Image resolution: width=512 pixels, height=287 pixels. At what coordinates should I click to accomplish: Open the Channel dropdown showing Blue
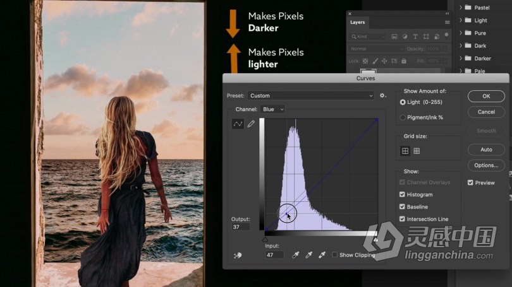click(272, 109)
